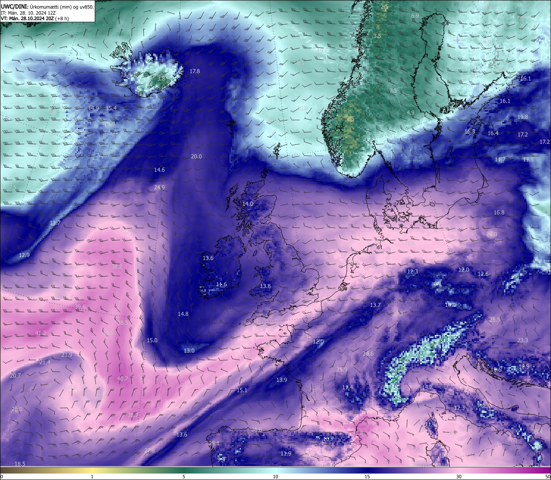551x480 pixels.
Task: Click the 13.7 value on the map
Action: pyautogui.click(x=375, y=305)
